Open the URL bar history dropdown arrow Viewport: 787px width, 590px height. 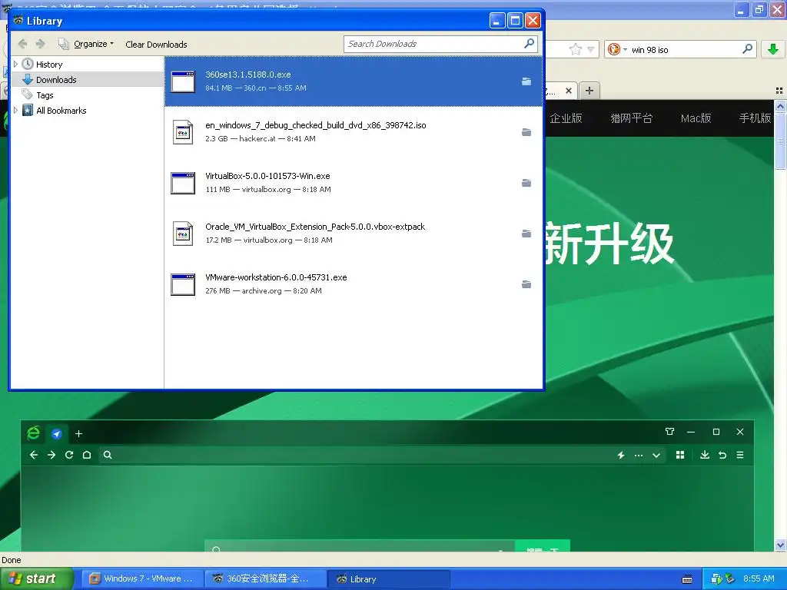pyautogui.click(x=591, y=49)
